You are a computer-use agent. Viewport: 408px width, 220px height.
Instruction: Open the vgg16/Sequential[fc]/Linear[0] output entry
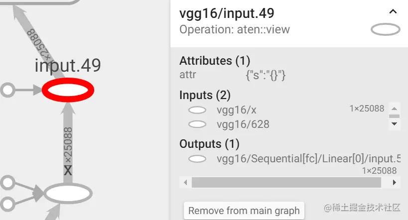coord(308,159)
